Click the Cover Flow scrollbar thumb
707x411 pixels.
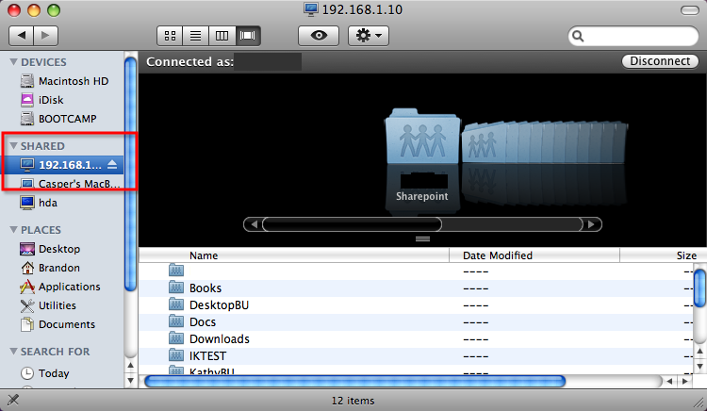click(x=353, y=224)
